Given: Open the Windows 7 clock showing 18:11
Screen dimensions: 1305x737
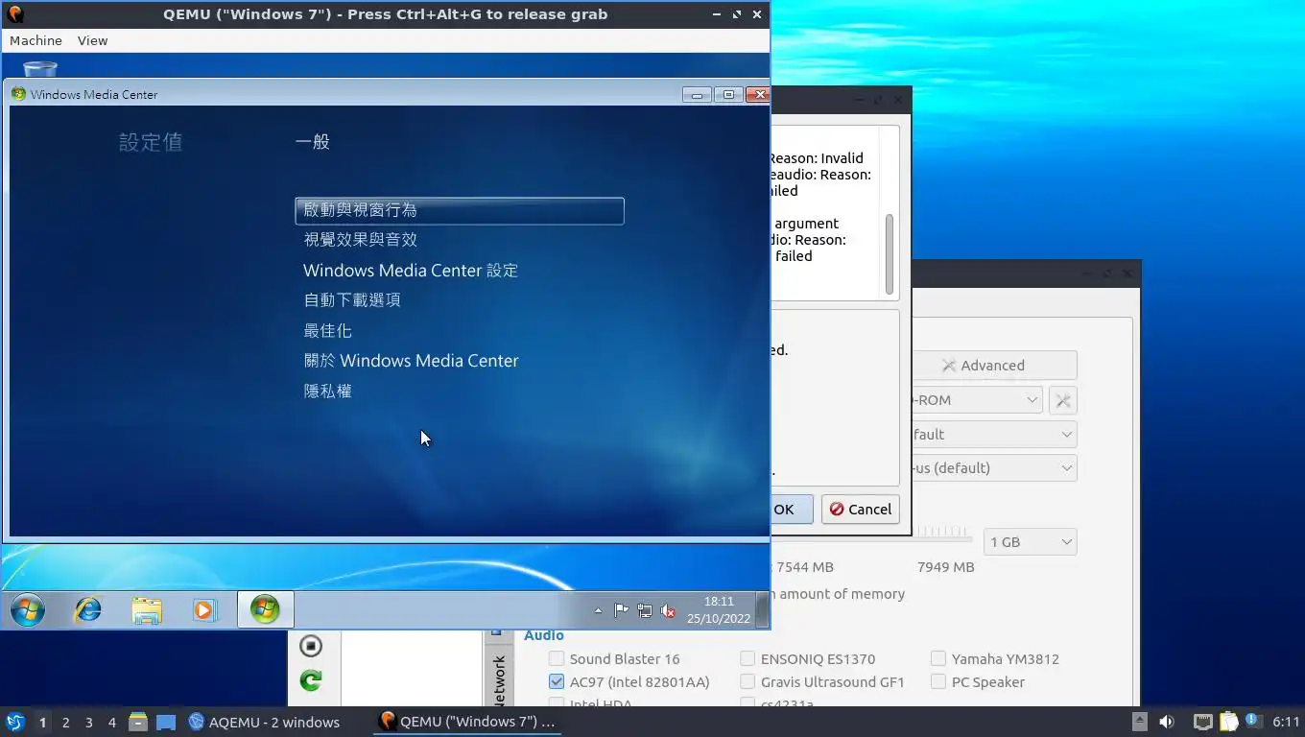Looking at the screenshot, I should pos(719,610).
